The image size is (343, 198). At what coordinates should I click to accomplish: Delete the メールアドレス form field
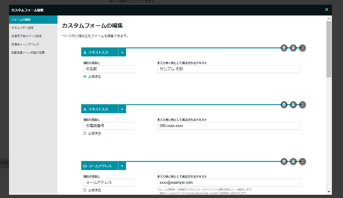303,161
